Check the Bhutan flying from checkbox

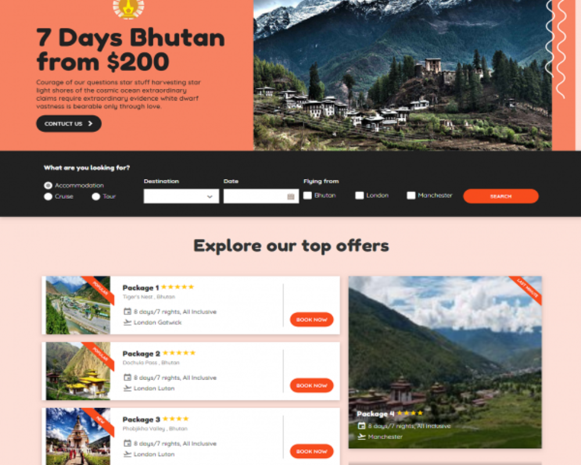(x=307, y=195)
